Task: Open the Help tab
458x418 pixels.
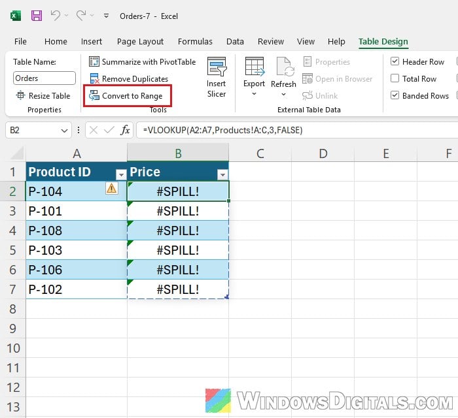Action: (x=336, y=42)
